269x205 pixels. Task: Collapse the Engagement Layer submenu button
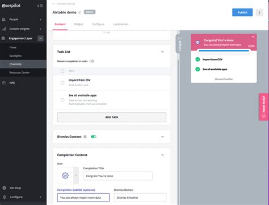[x=40, y=39]
